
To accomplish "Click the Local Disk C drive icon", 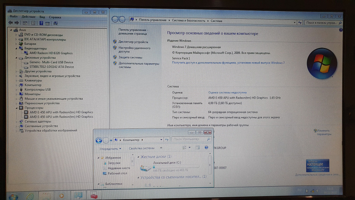I will click(145, 168).
